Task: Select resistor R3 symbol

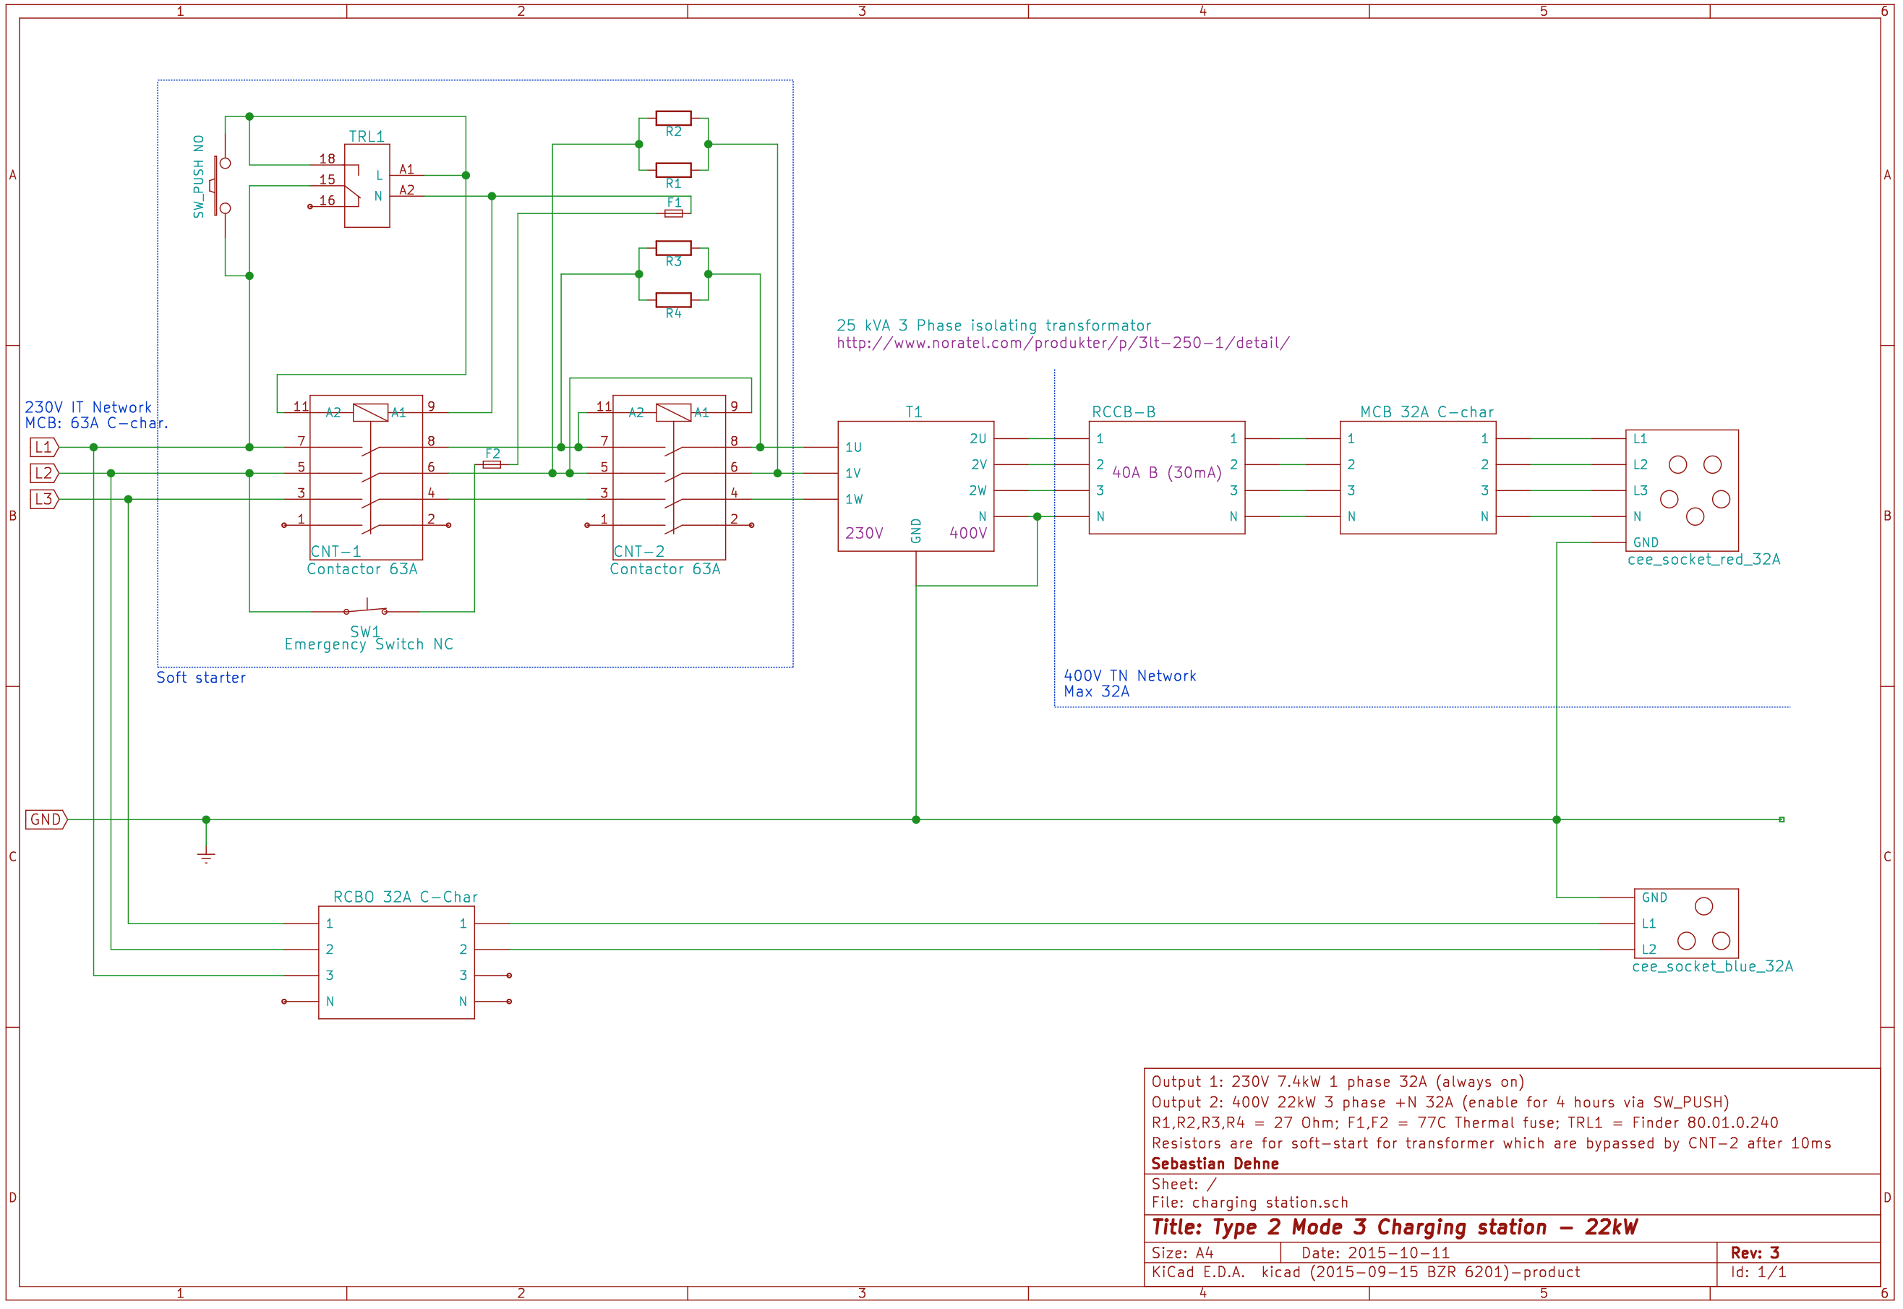Action: [673, 247]
